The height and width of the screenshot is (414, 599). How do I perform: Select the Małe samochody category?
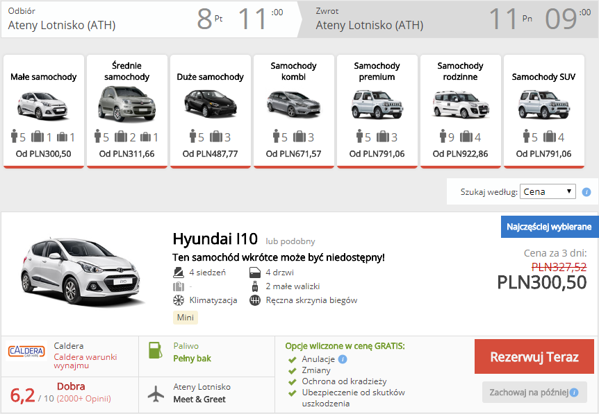click(x=44, y=111)
